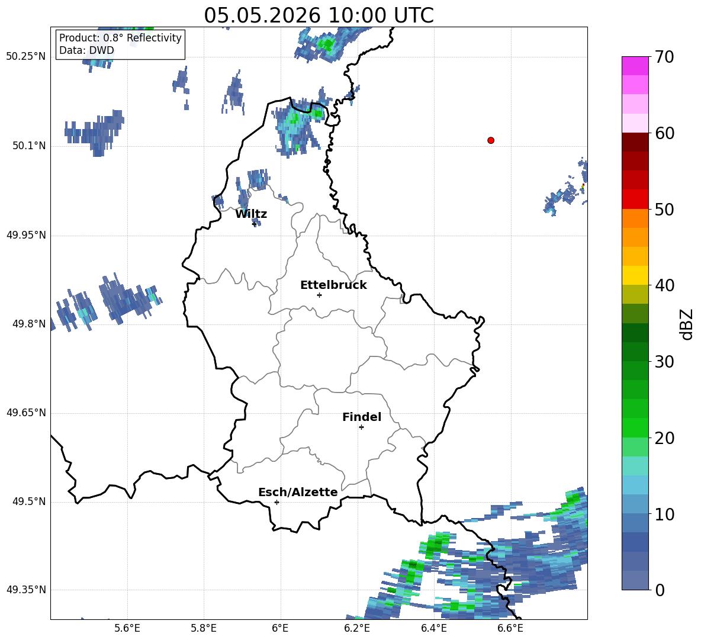The height and width of the screenshot is (640, 701).
Task: Click the Wiltz station cross marker
Action: (x=255, y=224)
